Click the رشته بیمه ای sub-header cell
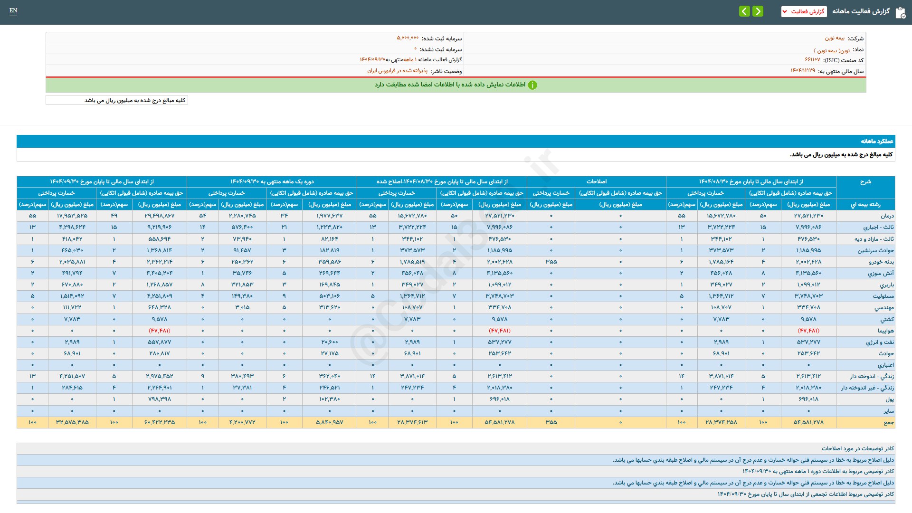Image resolution: width=912 pixels, height=513 pixels. tap(865, 204)
